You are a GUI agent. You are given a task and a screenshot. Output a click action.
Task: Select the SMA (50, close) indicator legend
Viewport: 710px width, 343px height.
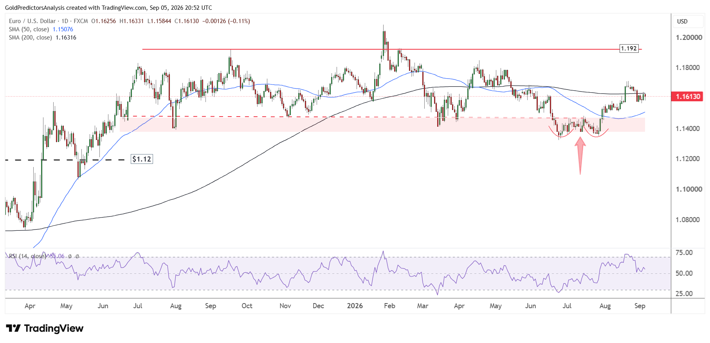point(29,29)
